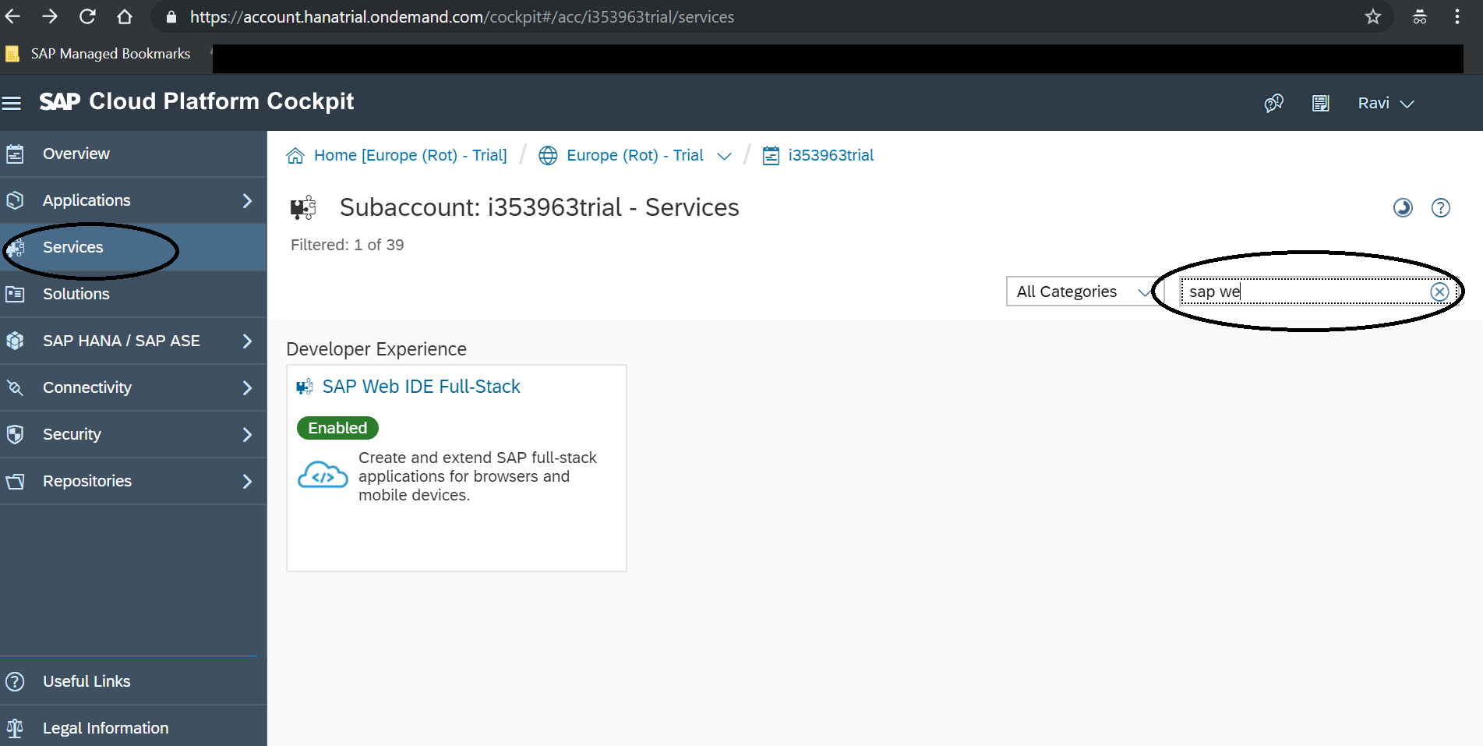The width and height of the screenshot is (1483, 746).
Task: Open the notes icon beside user name
Action: tap(1320, 103)
